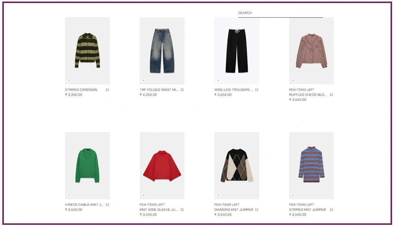
Task: Bookmark the Diamond Knit Jumper
Action: (257, 210)
